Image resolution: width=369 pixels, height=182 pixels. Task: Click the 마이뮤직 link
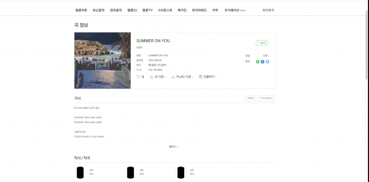[268, 10]
